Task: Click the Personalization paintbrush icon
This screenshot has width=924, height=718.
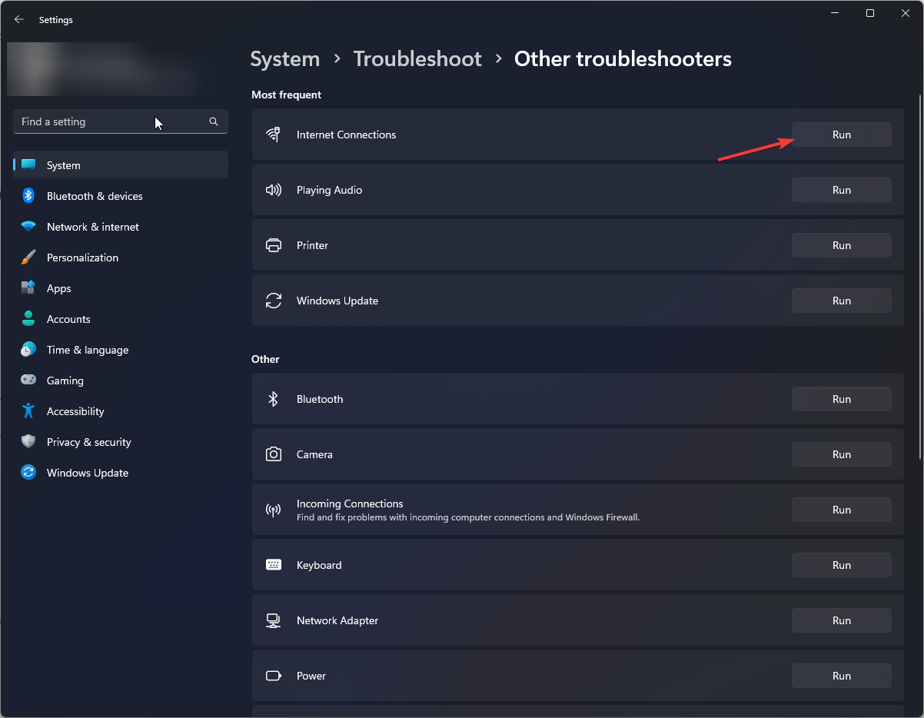Action: click(28, 258)
